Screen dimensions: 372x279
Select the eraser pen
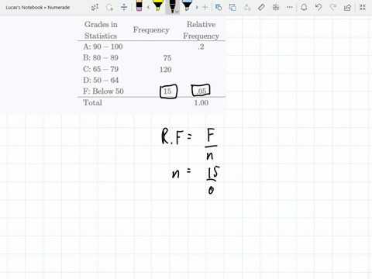click(139, 5)
